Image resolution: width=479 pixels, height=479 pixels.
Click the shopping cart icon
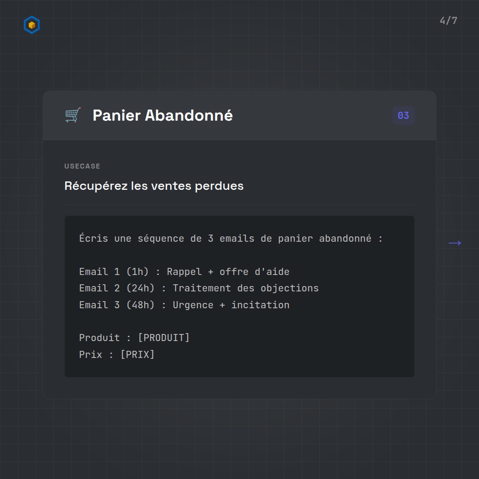coord(73,115)
